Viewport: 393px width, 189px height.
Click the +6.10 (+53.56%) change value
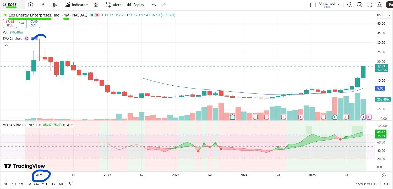click(x=163, y=15)
